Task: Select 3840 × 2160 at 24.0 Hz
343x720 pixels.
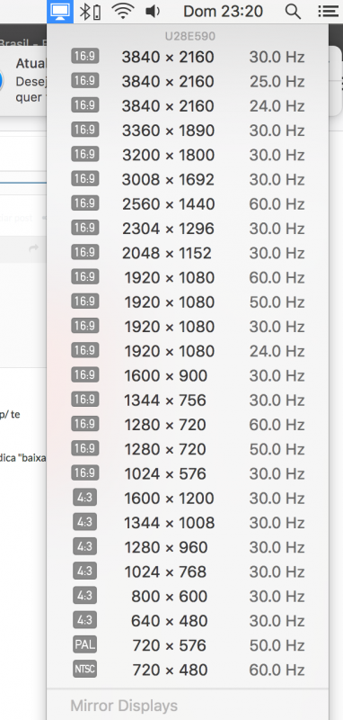Action: point(188,106)
